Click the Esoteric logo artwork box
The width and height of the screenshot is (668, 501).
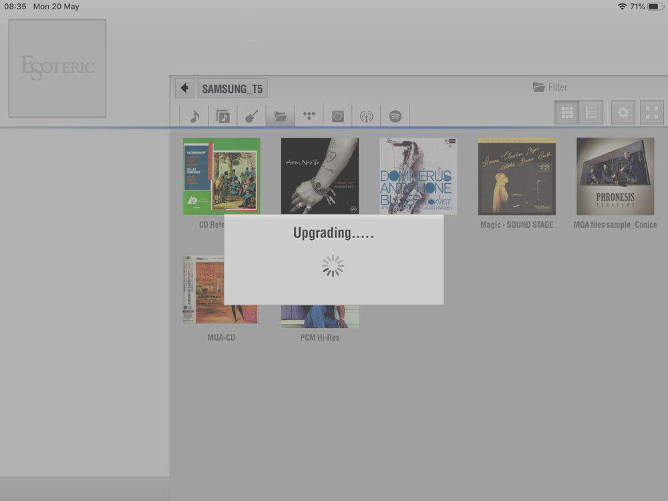pos(57,68)
